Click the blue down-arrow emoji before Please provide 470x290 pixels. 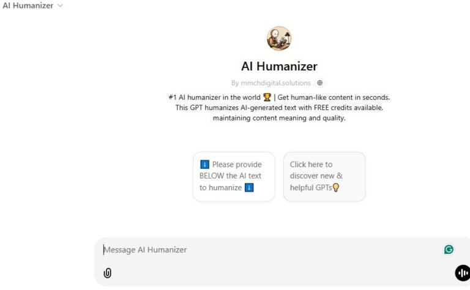pos(205,164)
